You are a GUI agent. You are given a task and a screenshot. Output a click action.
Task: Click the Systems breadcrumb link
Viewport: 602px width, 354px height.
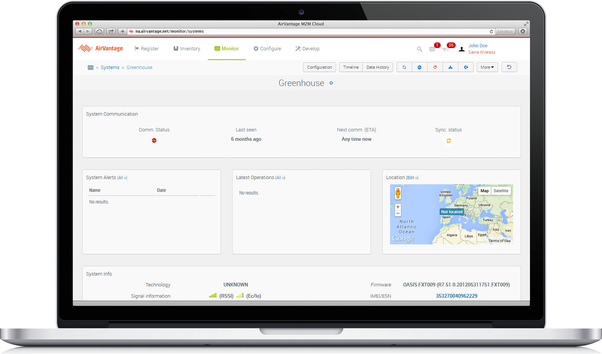coord(110,68)
